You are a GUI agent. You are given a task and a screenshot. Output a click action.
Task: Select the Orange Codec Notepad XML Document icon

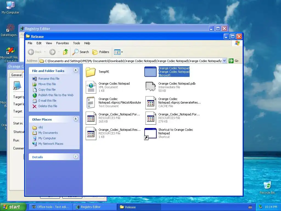pos(91,87)
